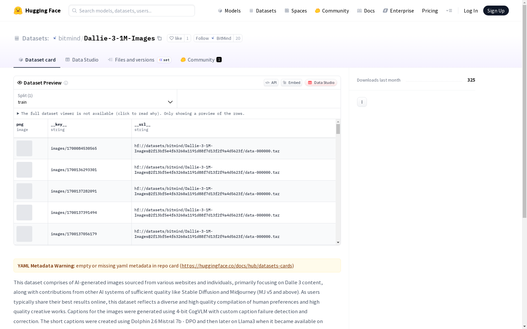The height and width of the screenshot is (329, 527).
Task: Click the url cell in row 1700084530565
Action: pyautogui.click(x=234, y=148)
